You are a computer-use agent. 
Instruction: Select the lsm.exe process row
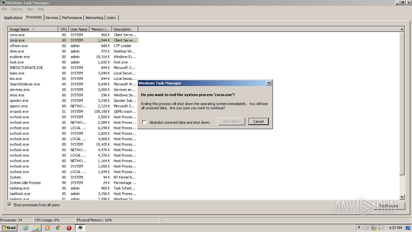(73, 79)
